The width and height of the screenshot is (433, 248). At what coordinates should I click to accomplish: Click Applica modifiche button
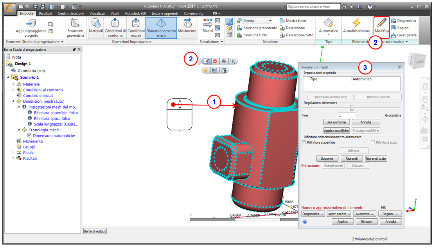(x=336, y=130)
